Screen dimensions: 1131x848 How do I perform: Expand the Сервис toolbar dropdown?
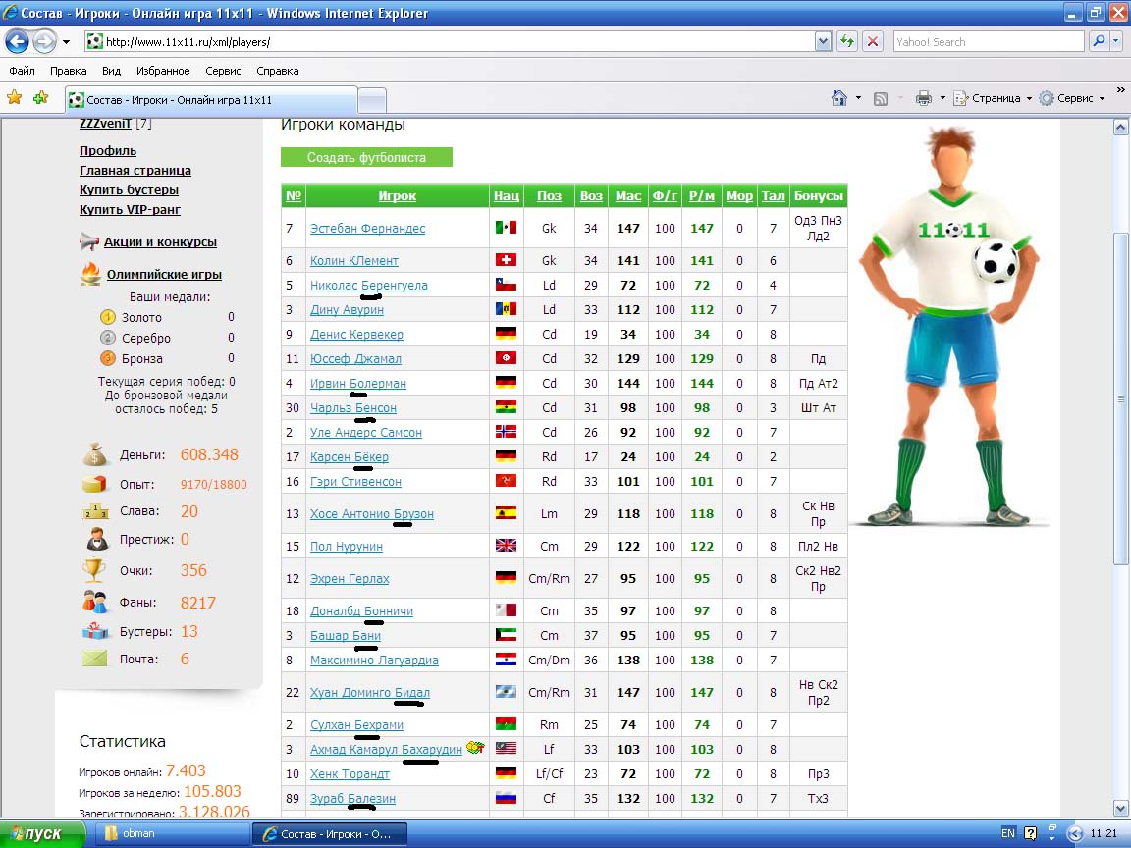click(1102, 98)
